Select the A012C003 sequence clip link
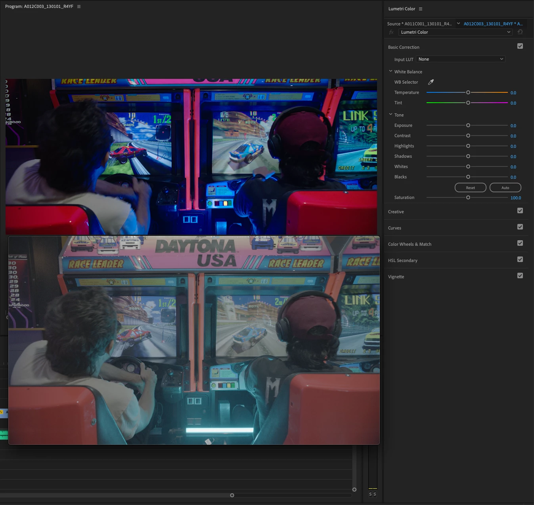 [x=493, y=24]
